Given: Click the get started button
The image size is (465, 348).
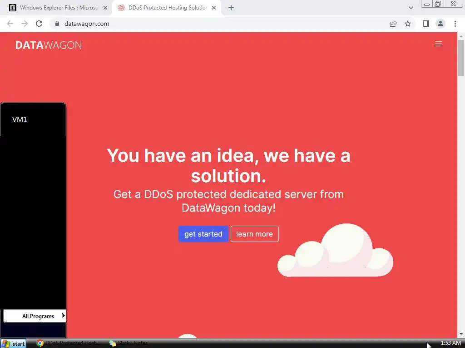Looking at the screenshot, I should click(x=203, y=234).
